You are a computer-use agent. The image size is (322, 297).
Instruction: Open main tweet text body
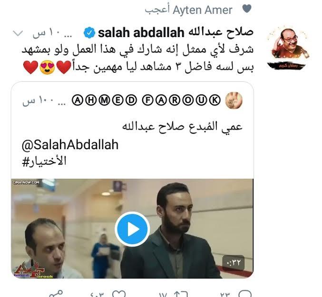click(137, 58)
